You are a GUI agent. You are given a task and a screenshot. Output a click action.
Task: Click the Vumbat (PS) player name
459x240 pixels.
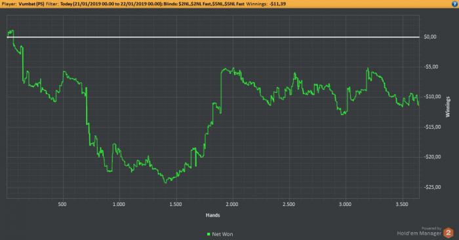[31, 4]
